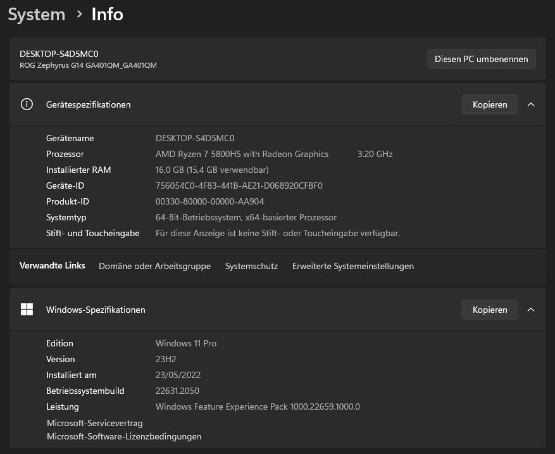Viewport: 555px width, 454px height.
Task: Copy the Windows-Spezifikationen with Kopieren
Action: pyautogui.click(x=490, y=310)
